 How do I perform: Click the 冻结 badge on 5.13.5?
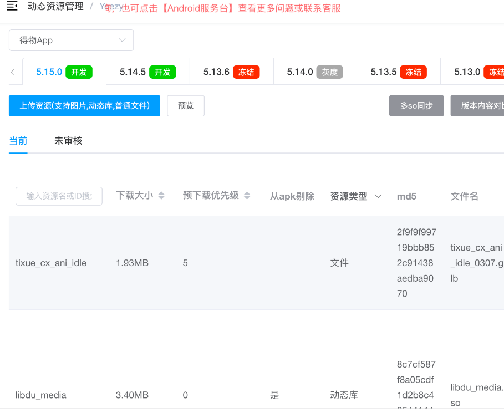[413, 72]
